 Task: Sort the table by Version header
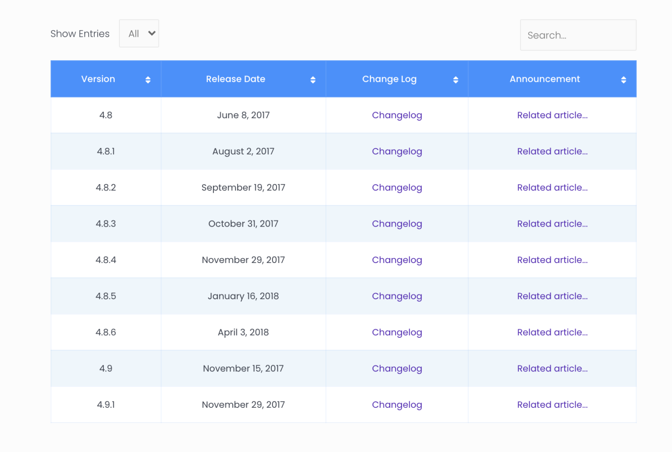click(98, 79)
